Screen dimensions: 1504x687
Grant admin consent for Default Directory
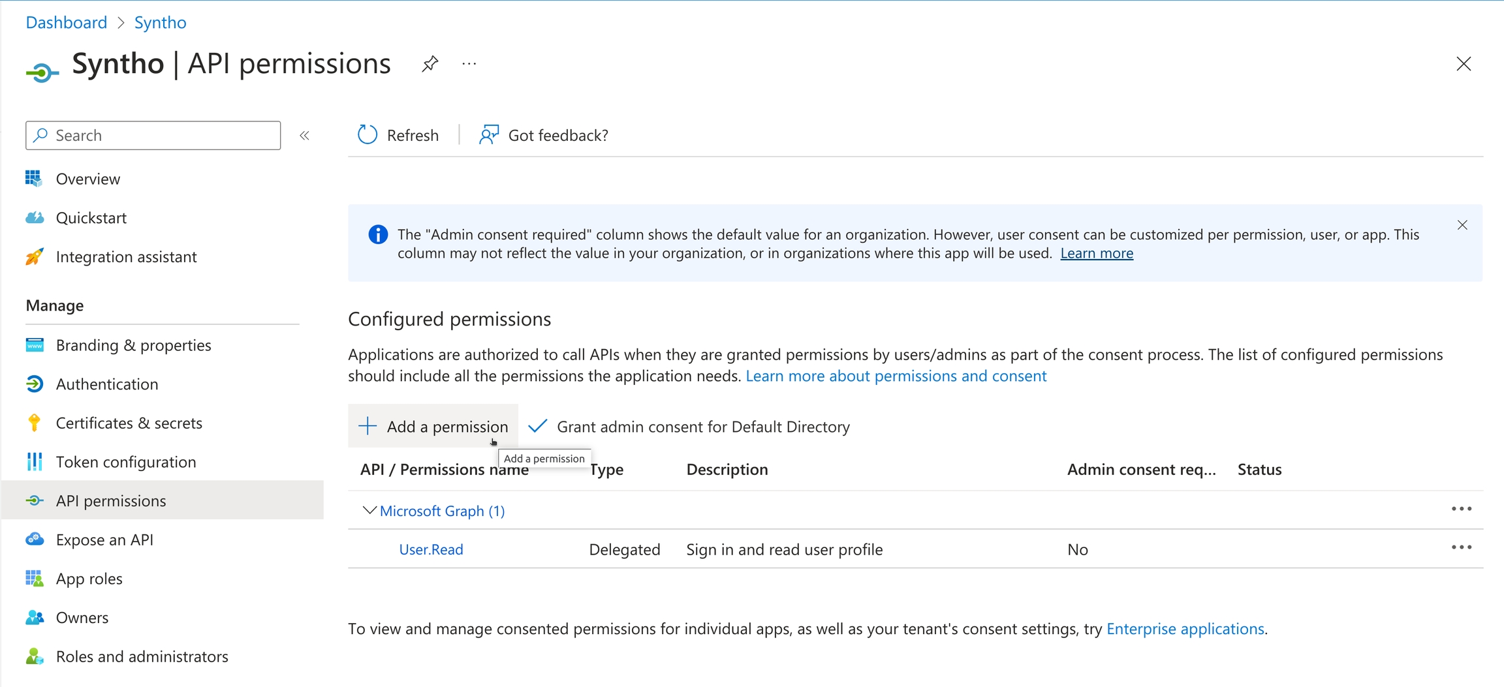click(x=689, y=427)
